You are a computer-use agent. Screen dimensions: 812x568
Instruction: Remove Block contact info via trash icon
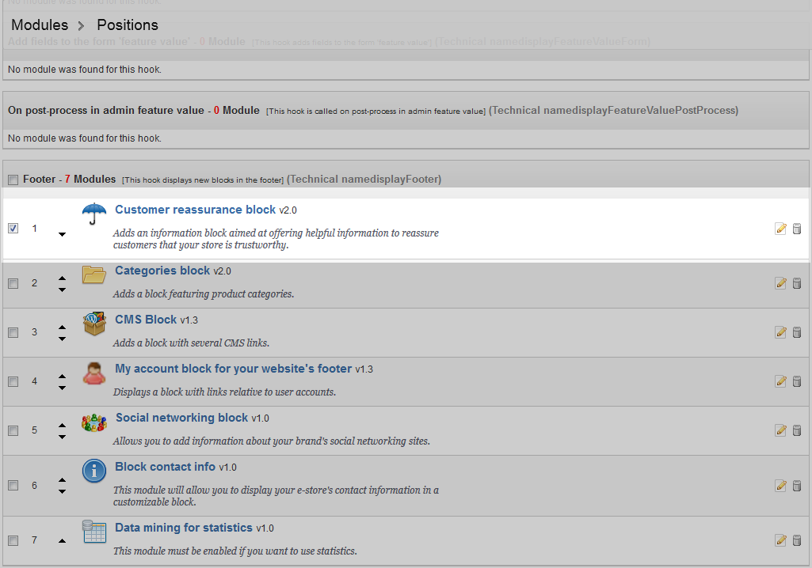coord(797,485)
